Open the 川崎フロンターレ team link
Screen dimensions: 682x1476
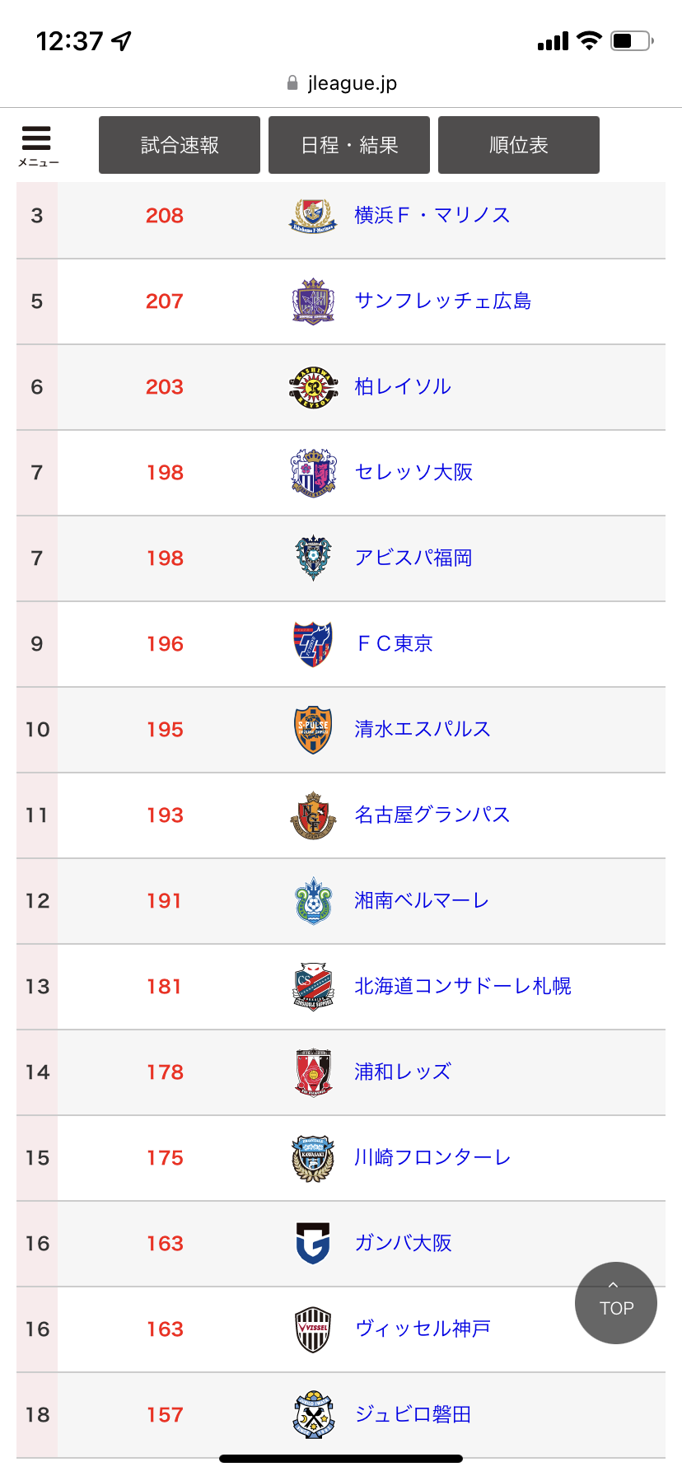pos(432,1158)
